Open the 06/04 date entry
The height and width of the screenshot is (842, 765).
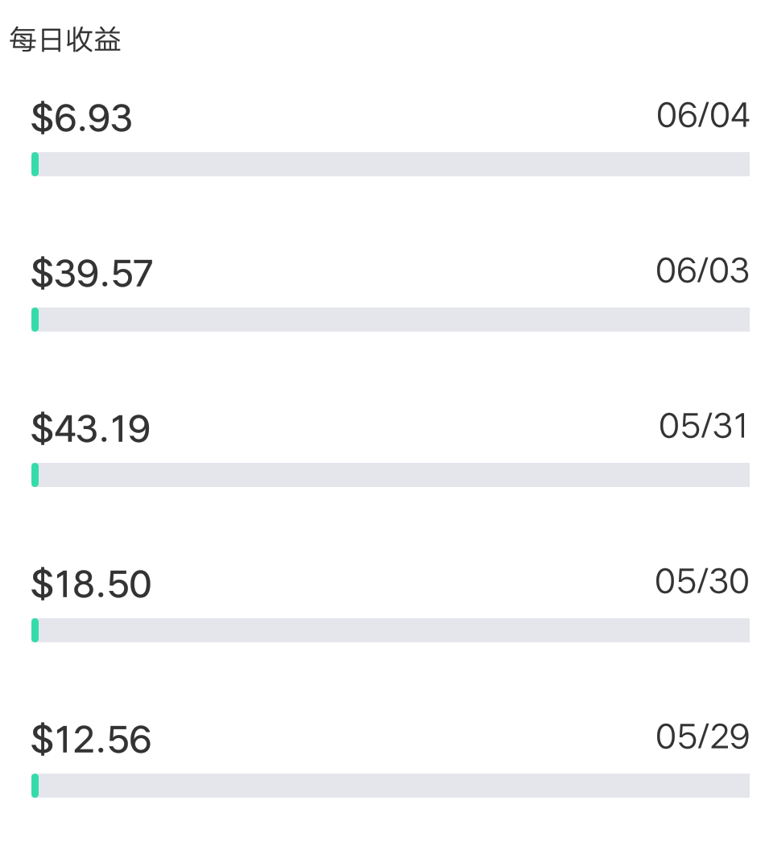click(x=703, y=115)
